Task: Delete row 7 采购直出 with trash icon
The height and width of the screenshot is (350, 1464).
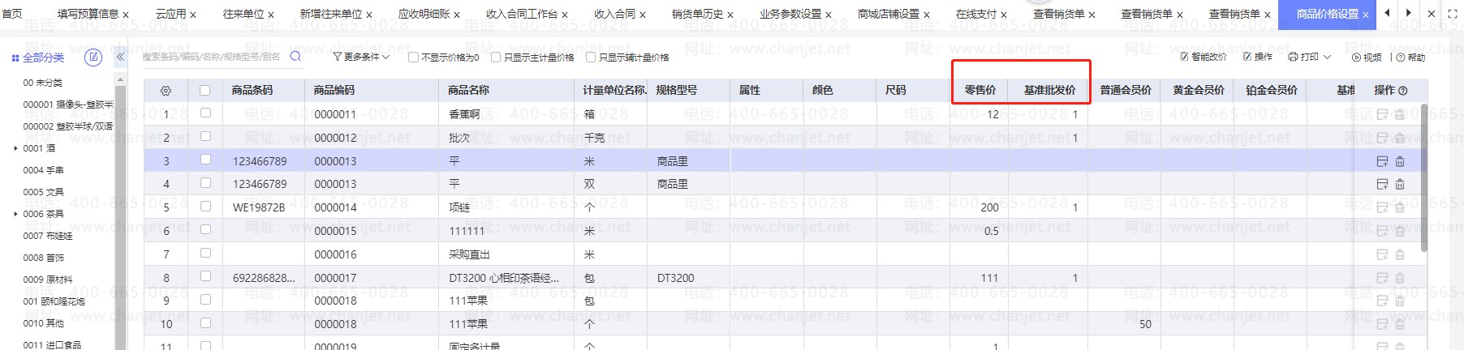Action: coord(1400,254)
